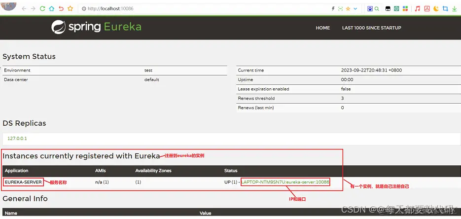461x219 pixels.
Task: Click the Current time value 2023-09-22T20:48:31
Action: coord(371,70)
